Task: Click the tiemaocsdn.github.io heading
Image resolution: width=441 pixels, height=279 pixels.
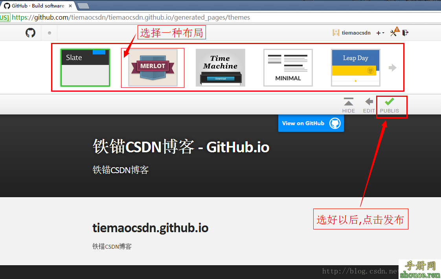Action: [151, 228]
